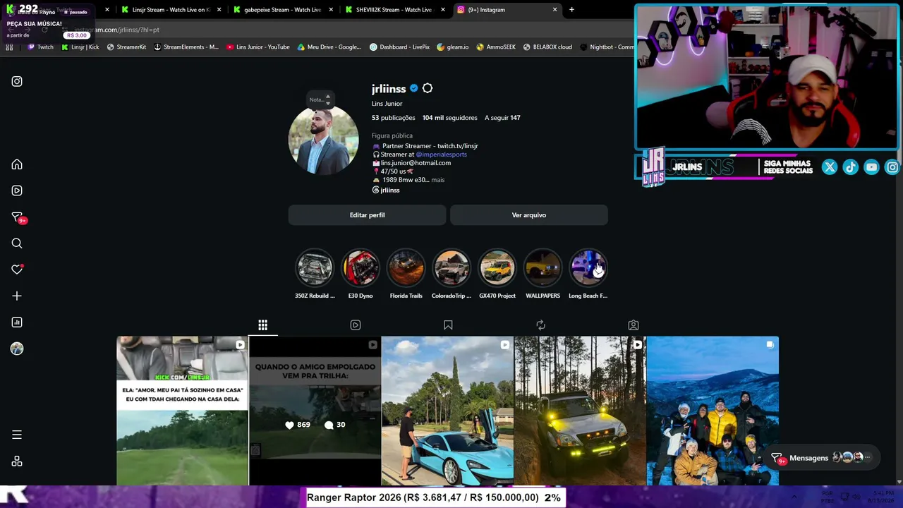Open the StreamElements bookmark
Image resolution: width=903 pixels, height=508 pixels.
point(186,47)
